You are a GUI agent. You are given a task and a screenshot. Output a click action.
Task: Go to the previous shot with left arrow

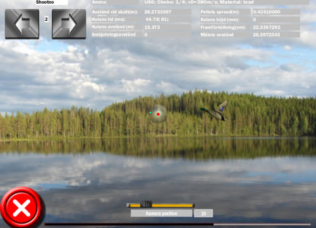point(22,24)
